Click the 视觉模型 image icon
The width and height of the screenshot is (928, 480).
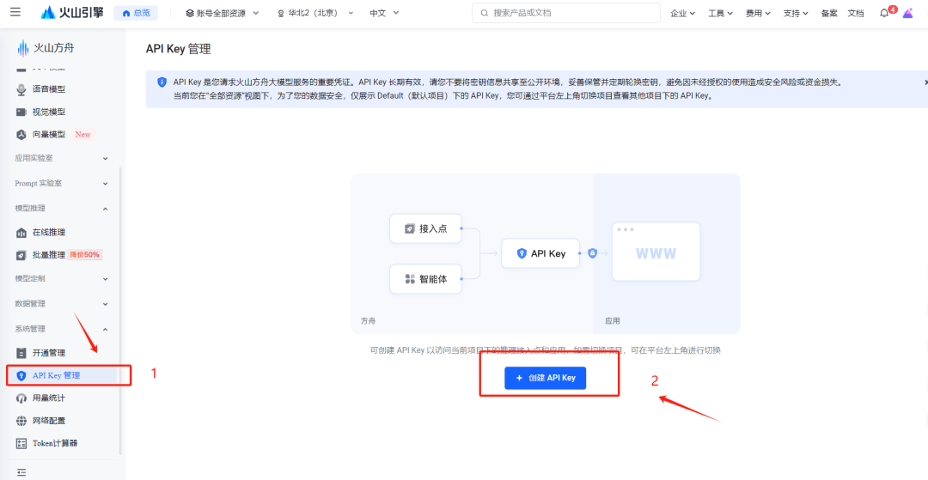click(x=21, y=112)
